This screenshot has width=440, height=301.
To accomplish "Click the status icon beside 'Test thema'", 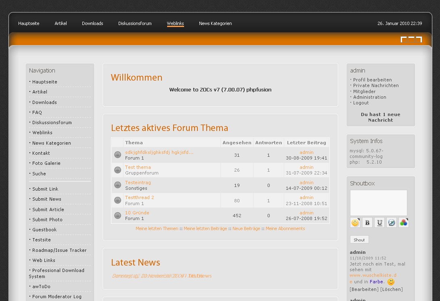I will coord(117,170).
